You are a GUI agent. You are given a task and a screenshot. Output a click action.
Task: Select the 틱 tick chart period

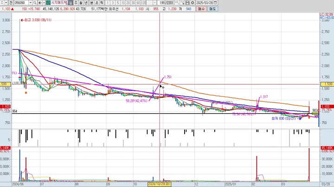pos(102,3)
